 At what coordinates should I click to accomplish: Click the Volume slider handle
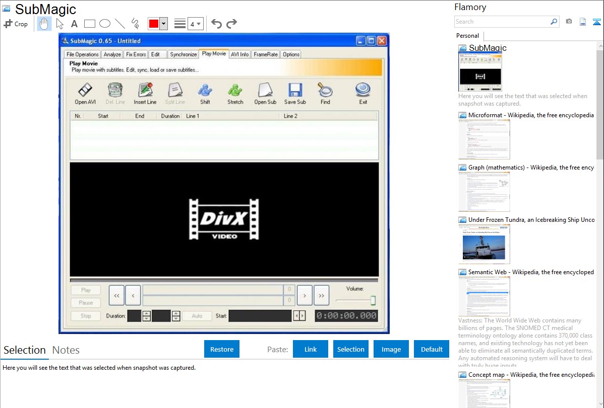(x=373, y=300)
